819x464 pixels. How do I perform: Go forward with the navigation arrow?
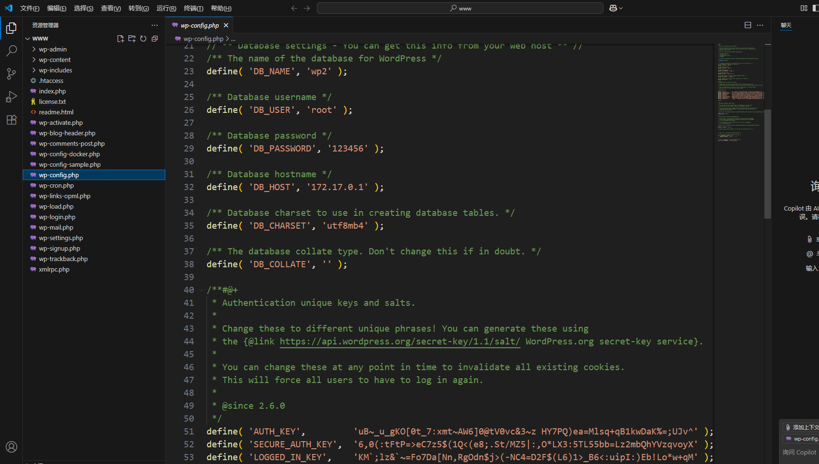[x=307, y=8]
